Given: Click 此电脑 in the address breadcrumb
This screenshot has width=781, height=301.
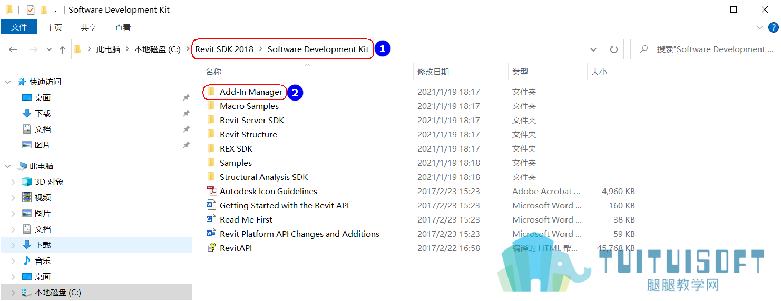Looking at the screenshot, I should tap(108, 49).
